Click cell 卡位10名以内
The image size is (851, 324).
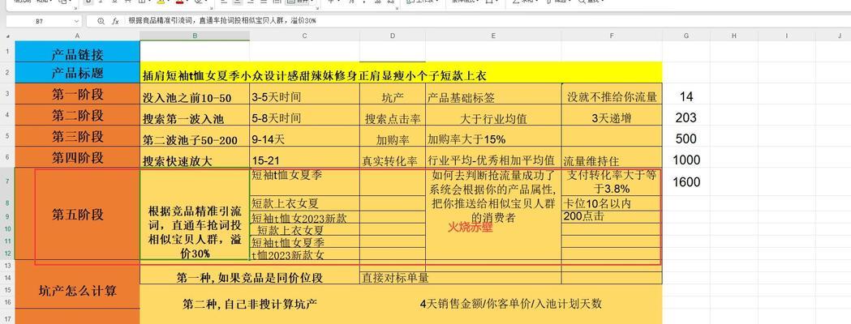(612, 204)
